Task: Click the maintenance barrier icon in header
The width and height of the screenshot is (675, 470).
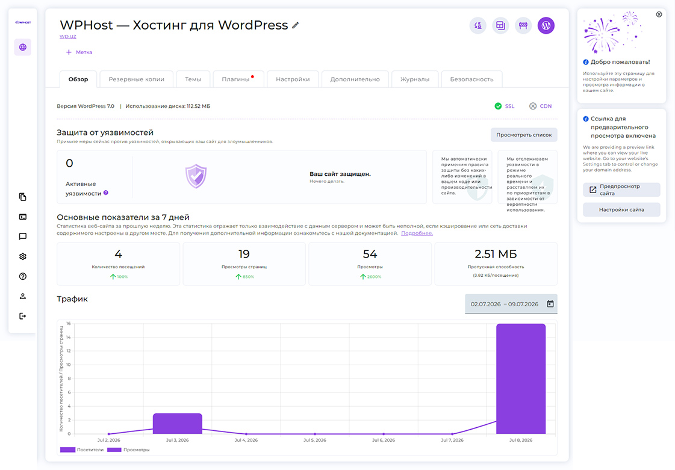Action: point(523,26)
